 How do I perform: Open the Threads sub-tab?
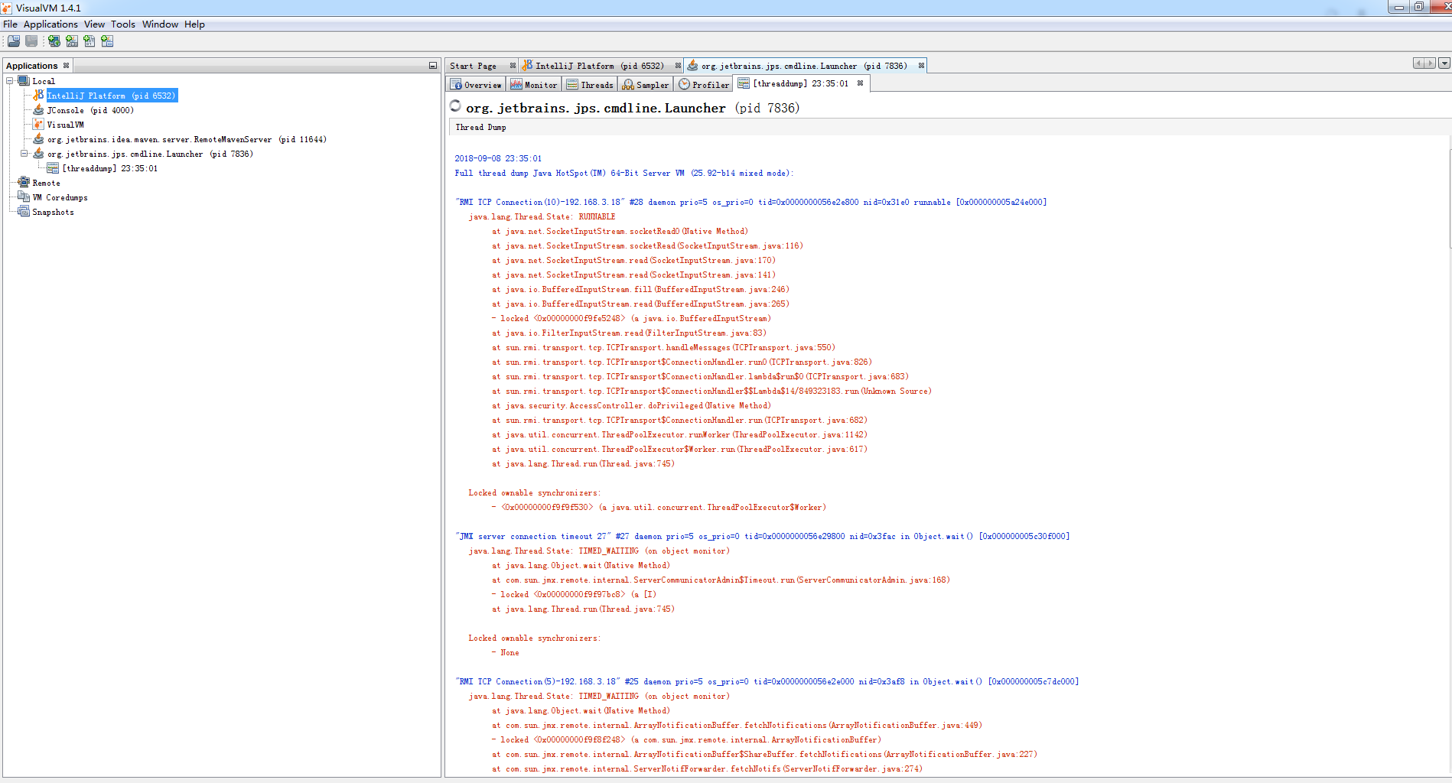click(x=590, y=85)
